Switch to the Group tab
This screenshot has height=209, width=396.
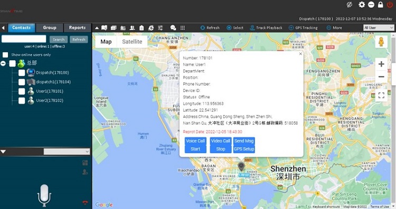click(50, 28)
